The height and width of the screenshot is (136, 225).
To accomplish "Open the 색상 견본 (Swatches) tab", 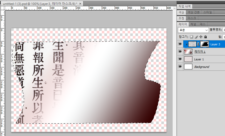I will pos(193,12).
